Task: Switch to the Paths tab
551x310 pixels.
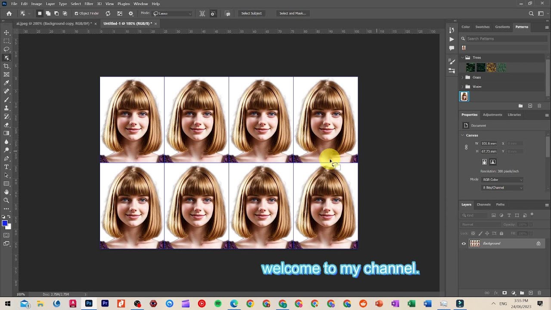Action: [500, 205]
